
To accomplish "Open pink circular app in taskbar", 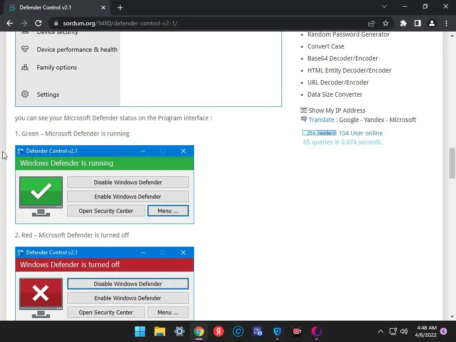I will [x=317, y=331].
